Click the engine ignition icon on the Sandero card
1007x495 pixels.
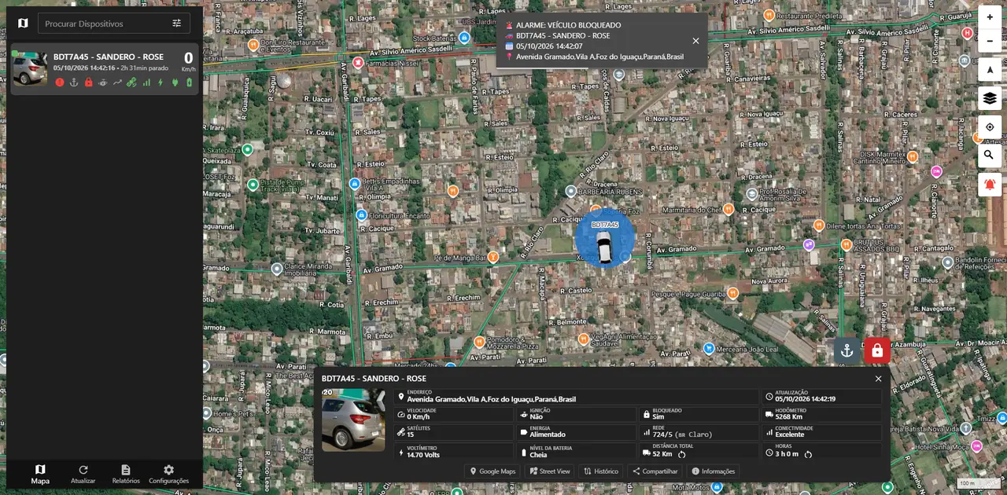point(103,82)
